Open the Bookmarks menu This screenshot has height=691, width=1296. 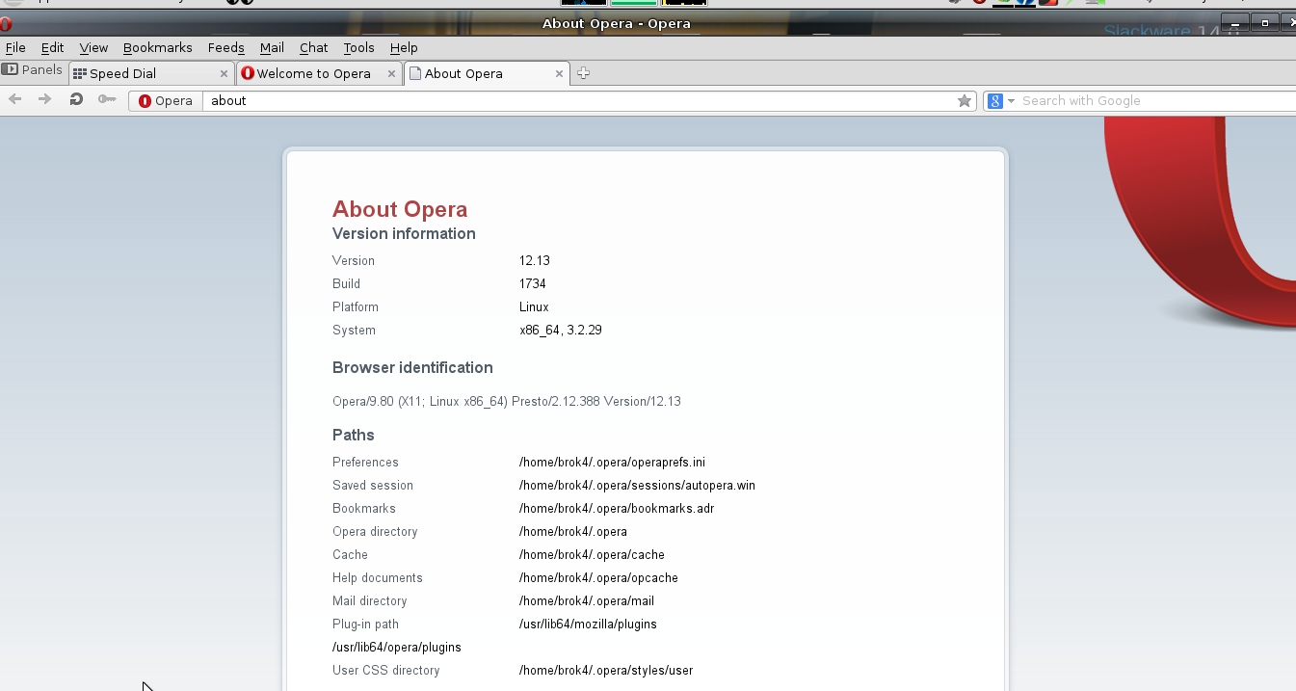(157, 47)
